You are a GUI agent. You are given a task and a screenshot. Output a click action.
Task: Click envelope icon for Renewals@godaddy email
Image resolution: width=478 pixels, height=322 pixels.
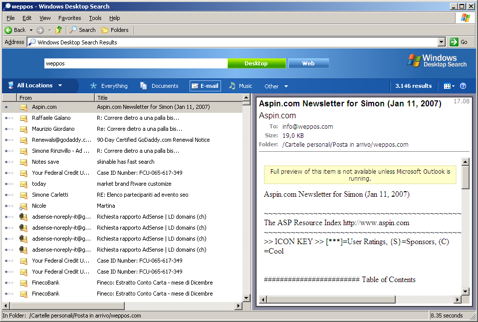pos(23,140)
